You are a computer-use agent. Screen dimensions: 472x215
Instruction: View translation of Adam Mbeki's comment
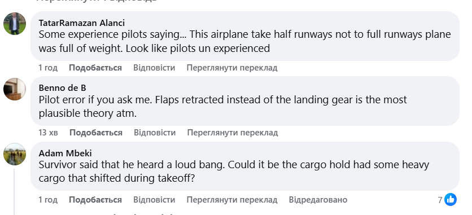(232, 200)
